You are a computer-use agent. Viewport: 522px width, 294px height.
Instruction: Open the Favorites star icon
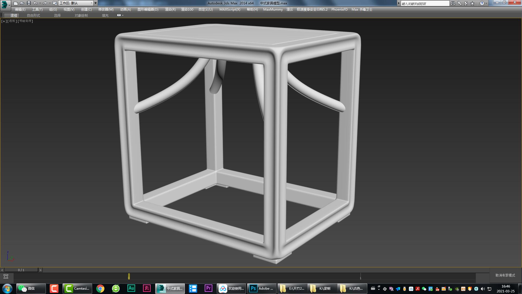tap(472, 3)
